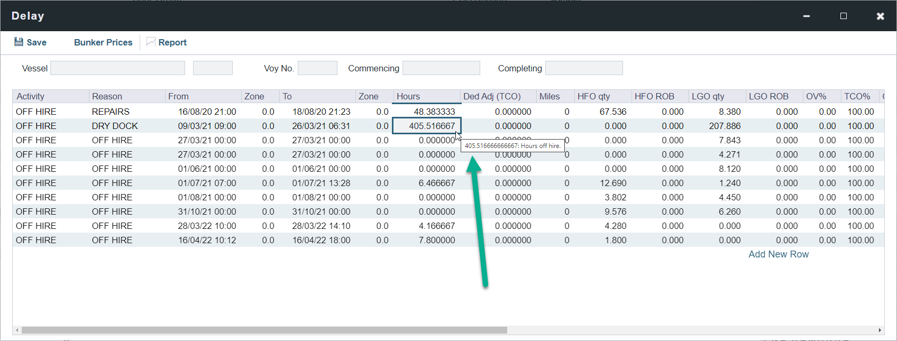The height and width of the screenshot is (341, 897).
Task: Click into the Vessel name field
Action: pyautogui.click(x=117, y=68)
